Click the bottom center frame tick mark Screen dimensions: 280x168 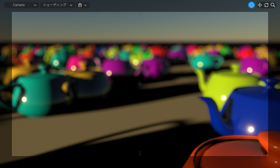[140, 153]
